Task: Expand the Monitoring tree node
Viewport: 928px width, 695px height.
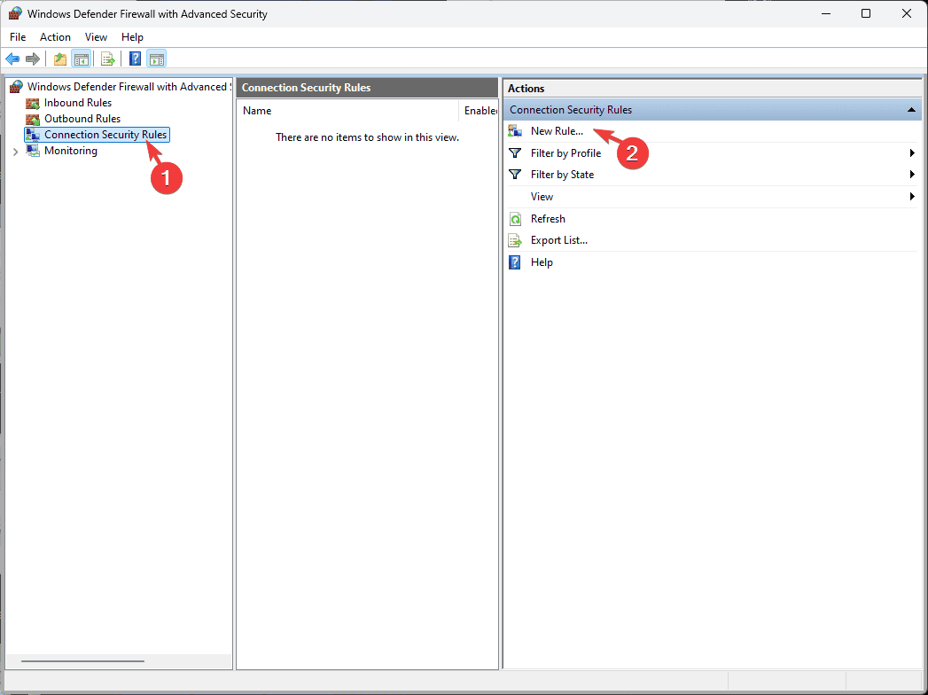Action: (15, 152)
